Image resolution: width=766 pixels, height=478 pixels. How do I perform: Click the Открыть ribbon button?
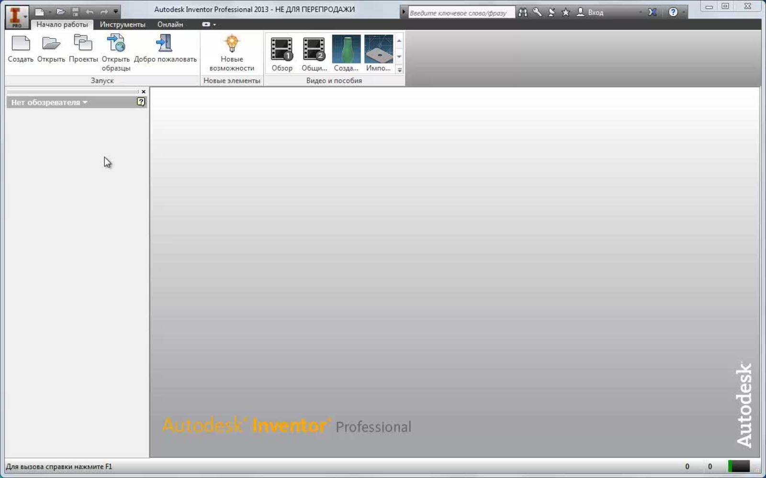pyautogui.click(x=51, y=49)
